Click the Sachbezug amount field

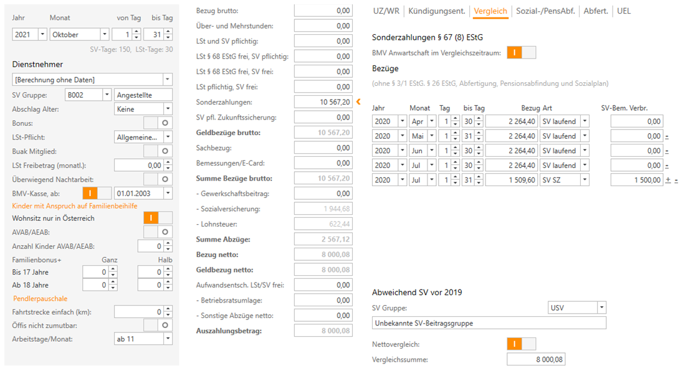[323, 148]
